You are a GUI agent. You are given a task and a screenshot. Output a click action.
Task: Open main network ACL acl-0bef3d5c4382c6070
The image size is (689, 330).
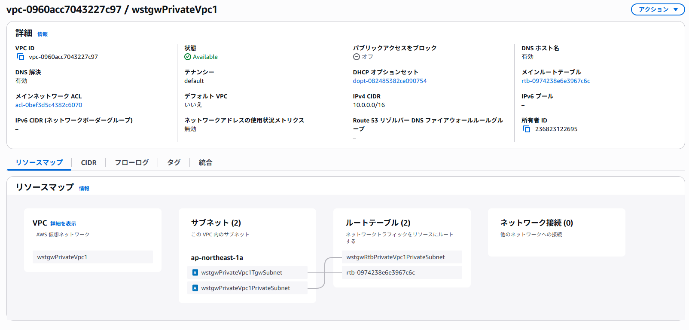click(x=49, y=105)
